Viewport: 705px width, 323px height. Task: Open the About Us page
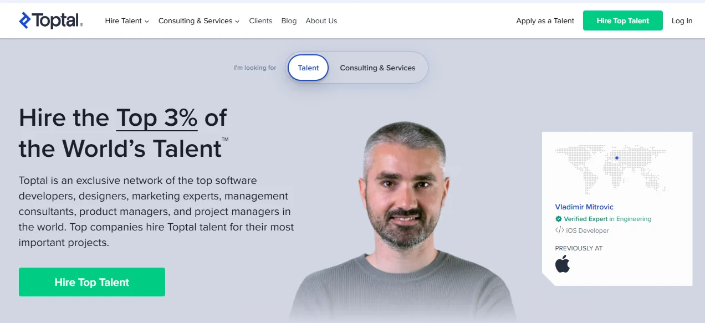[x=321, y=20]
